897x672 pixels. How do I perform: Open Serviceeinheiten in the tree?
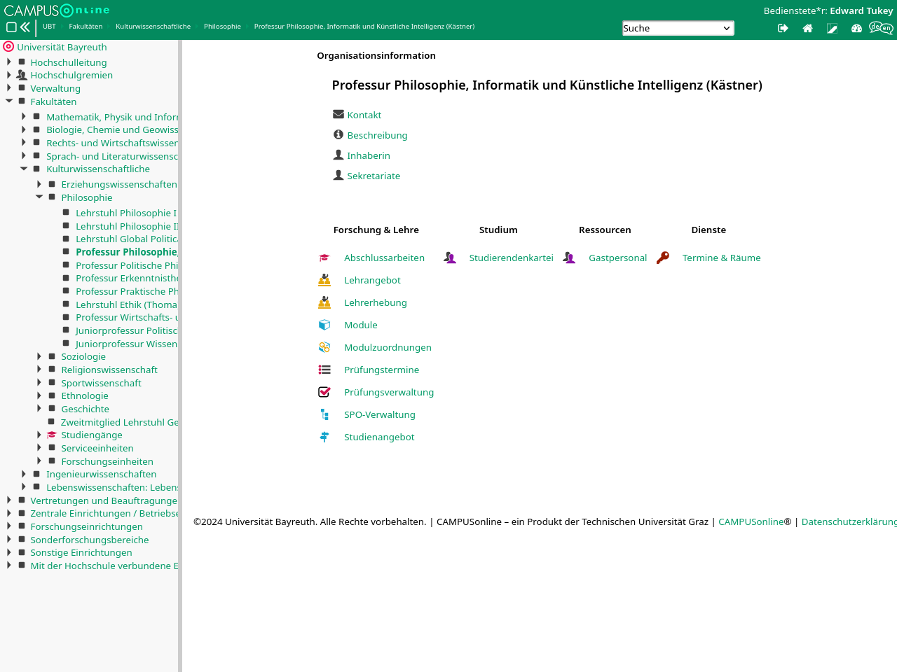(x=97, y=448)
